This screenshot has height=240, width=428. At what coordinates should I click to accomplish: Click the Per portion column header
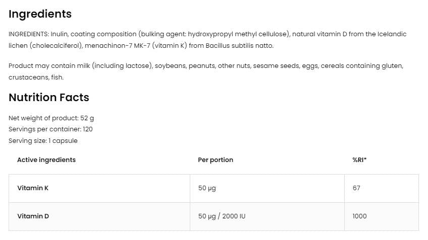(x=216, y=160)
